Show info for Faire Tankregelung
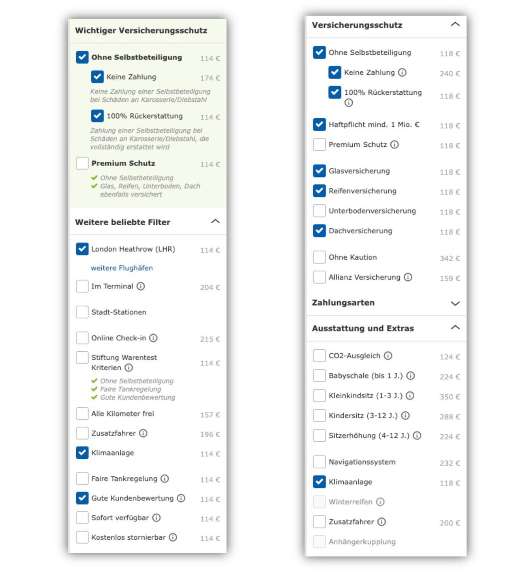The image size is (527, 575). pyautogui.click(x=165, y=479)
